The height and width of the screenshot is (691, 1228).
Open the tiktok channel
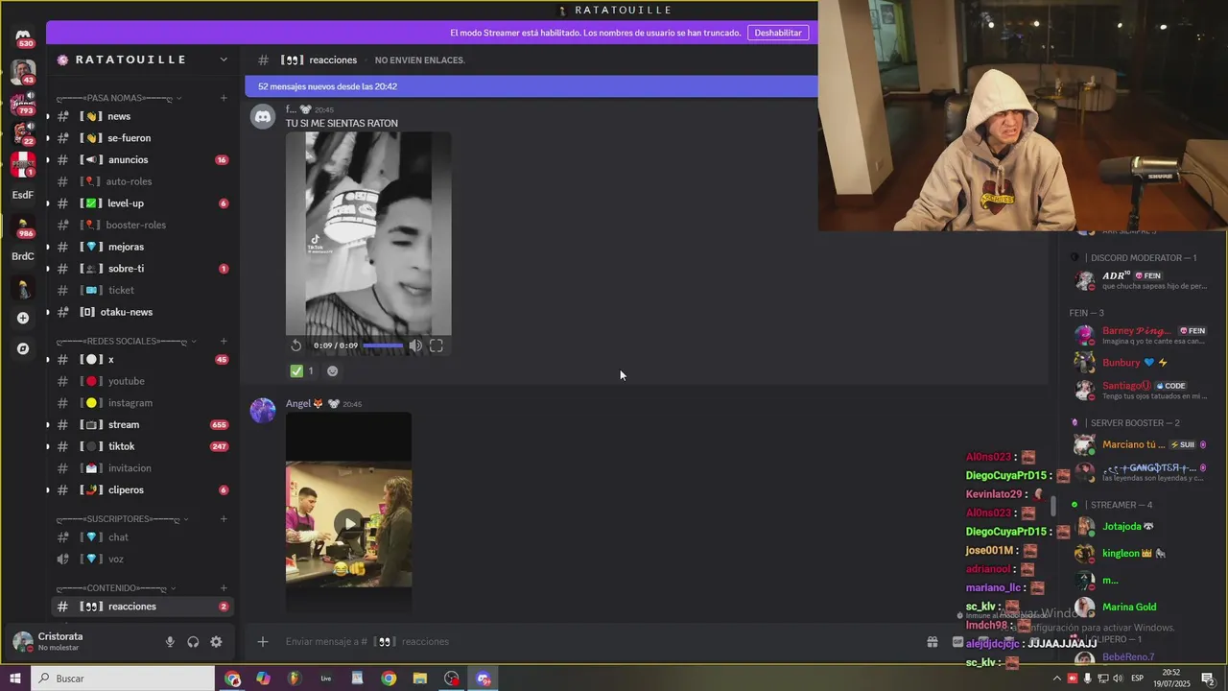(142, 446)
